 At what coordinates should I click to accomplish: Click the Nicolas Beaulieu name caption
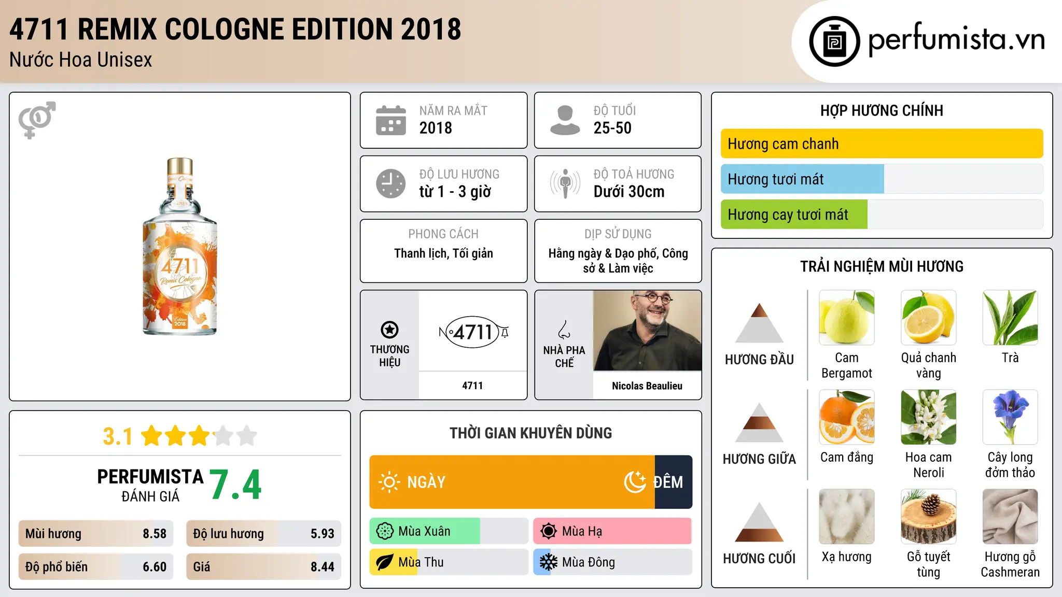[x=647, y=386]
